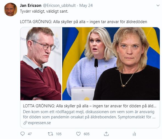View tweet analytics bar chart icon

click(134, 134)
